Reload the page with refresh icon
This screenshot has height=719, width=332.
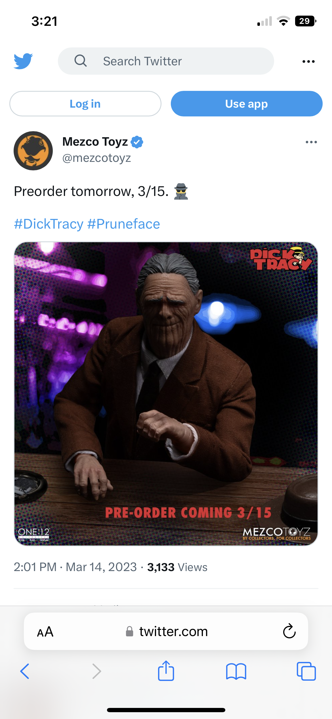click(289, 631)
